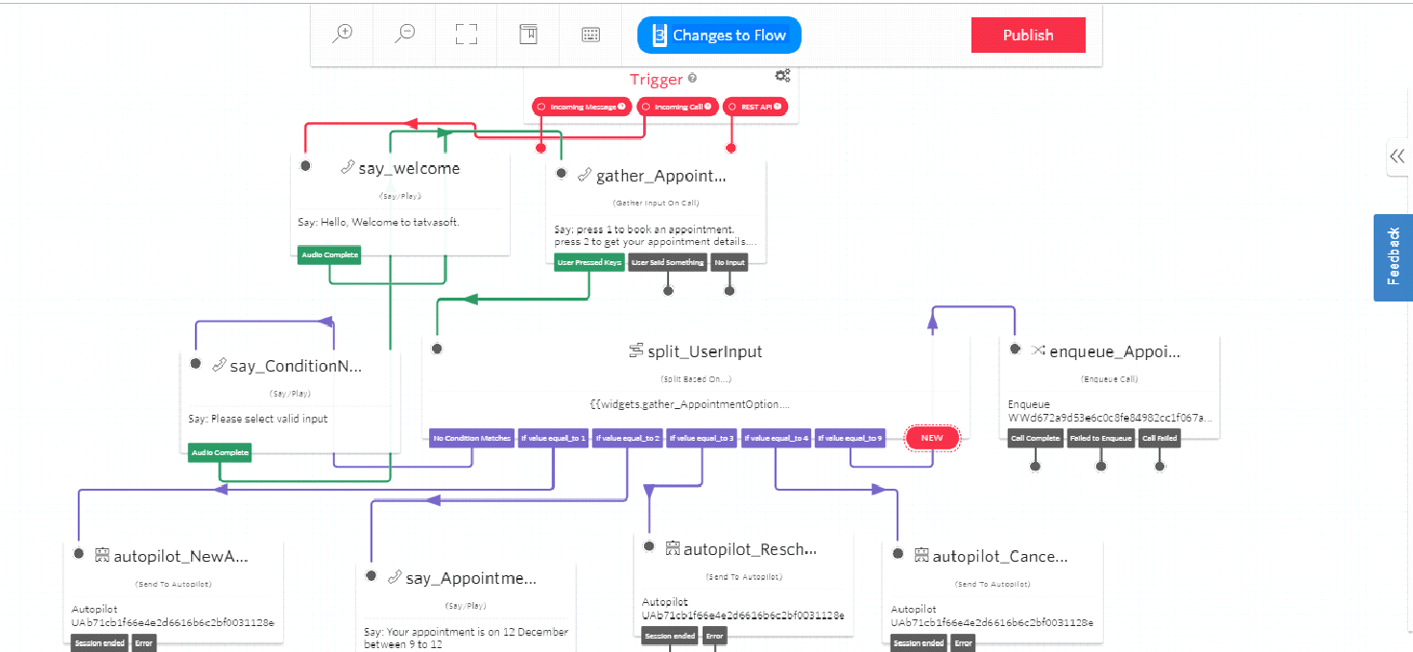The image size is (1413, 652).
Task: Click the help icon on REST API trigger
Action: coord(778,107)
